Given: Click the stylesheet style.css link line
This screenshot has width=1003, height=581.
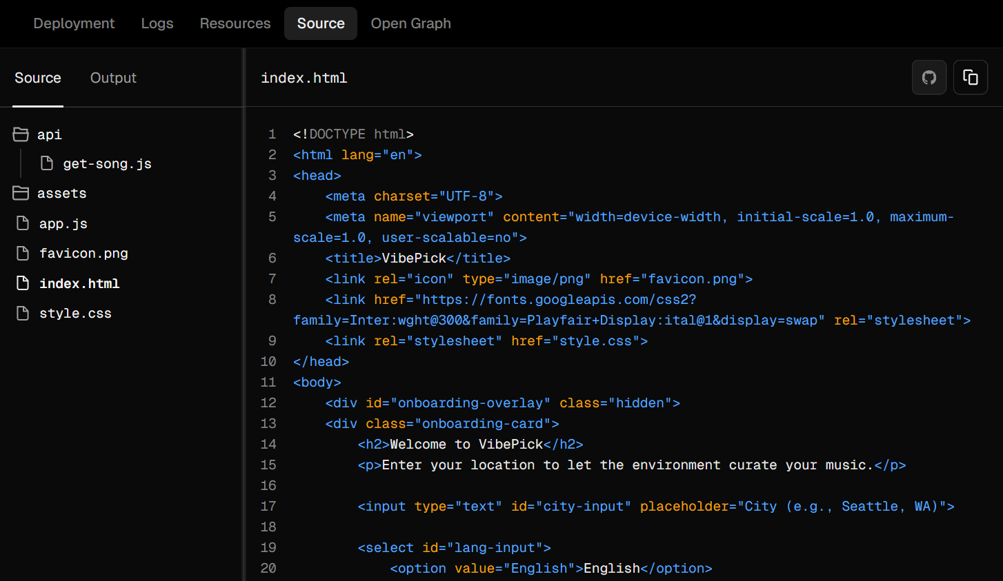Looking at the screenshot, I should 486,341.
